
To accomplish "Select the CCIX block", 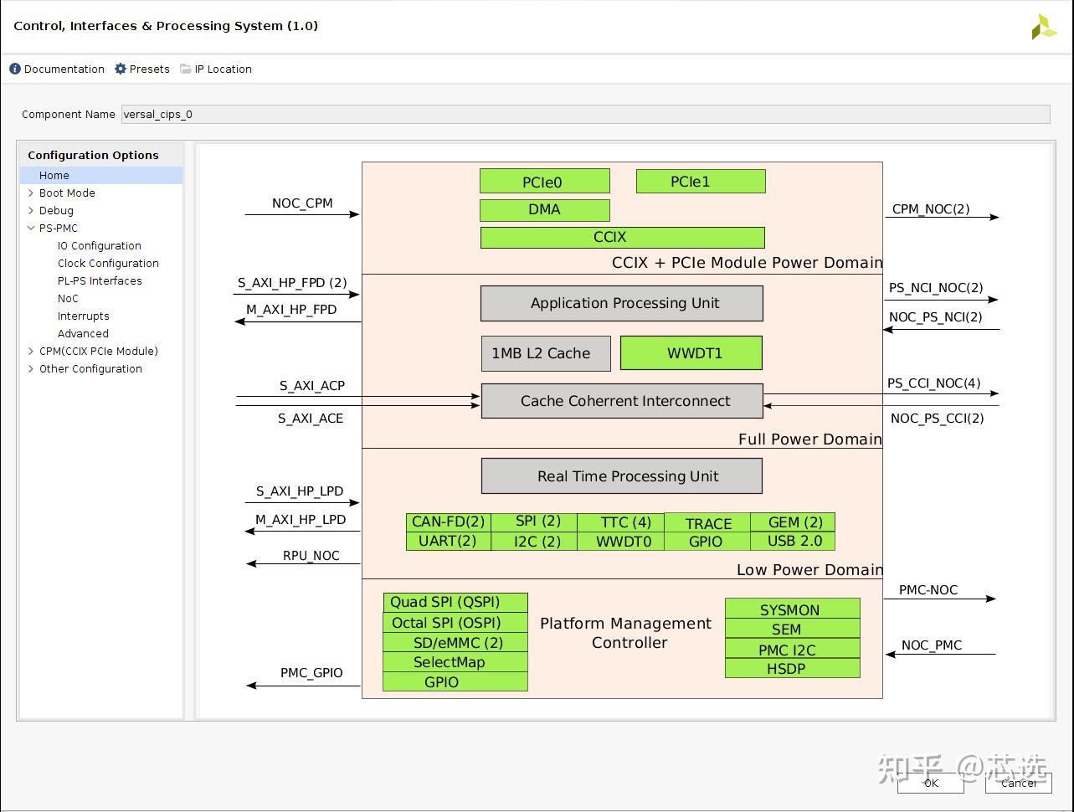I will coord(622,237).
